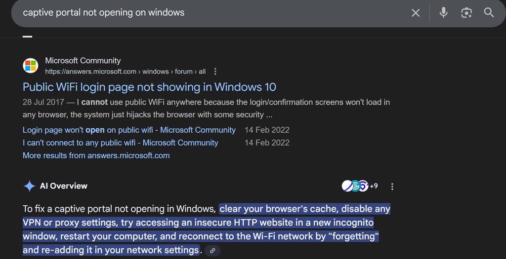Image resolution: width=506 pixels, height=259 pixels.
Task: Open I can't connect to public wifi link
Action: 121,143
